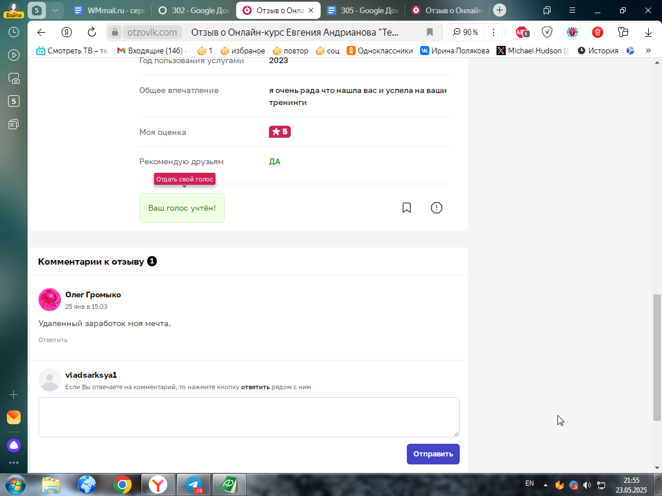Image resolution: width=662 pixels, height=496 pixels.
Task: Save review with bookmark icon
Action: click(x=407, y=207)
